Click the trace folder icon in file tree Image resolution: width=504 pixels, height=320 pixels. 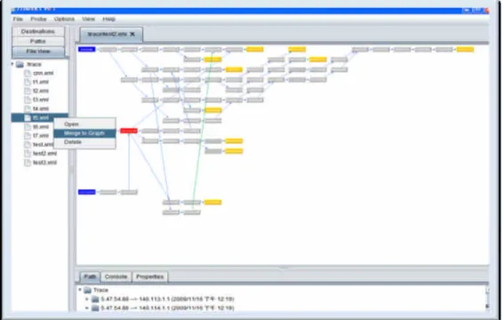click(20, 64)
